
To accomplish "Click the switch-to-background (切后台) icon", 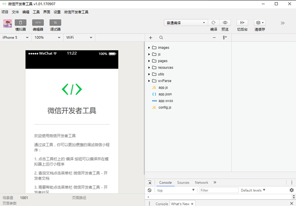I will [x=242, y=23].
